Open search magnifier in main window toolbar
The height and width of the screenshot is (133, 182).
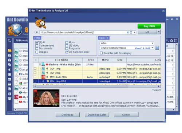pyautogui.click(x=167, y=40)
